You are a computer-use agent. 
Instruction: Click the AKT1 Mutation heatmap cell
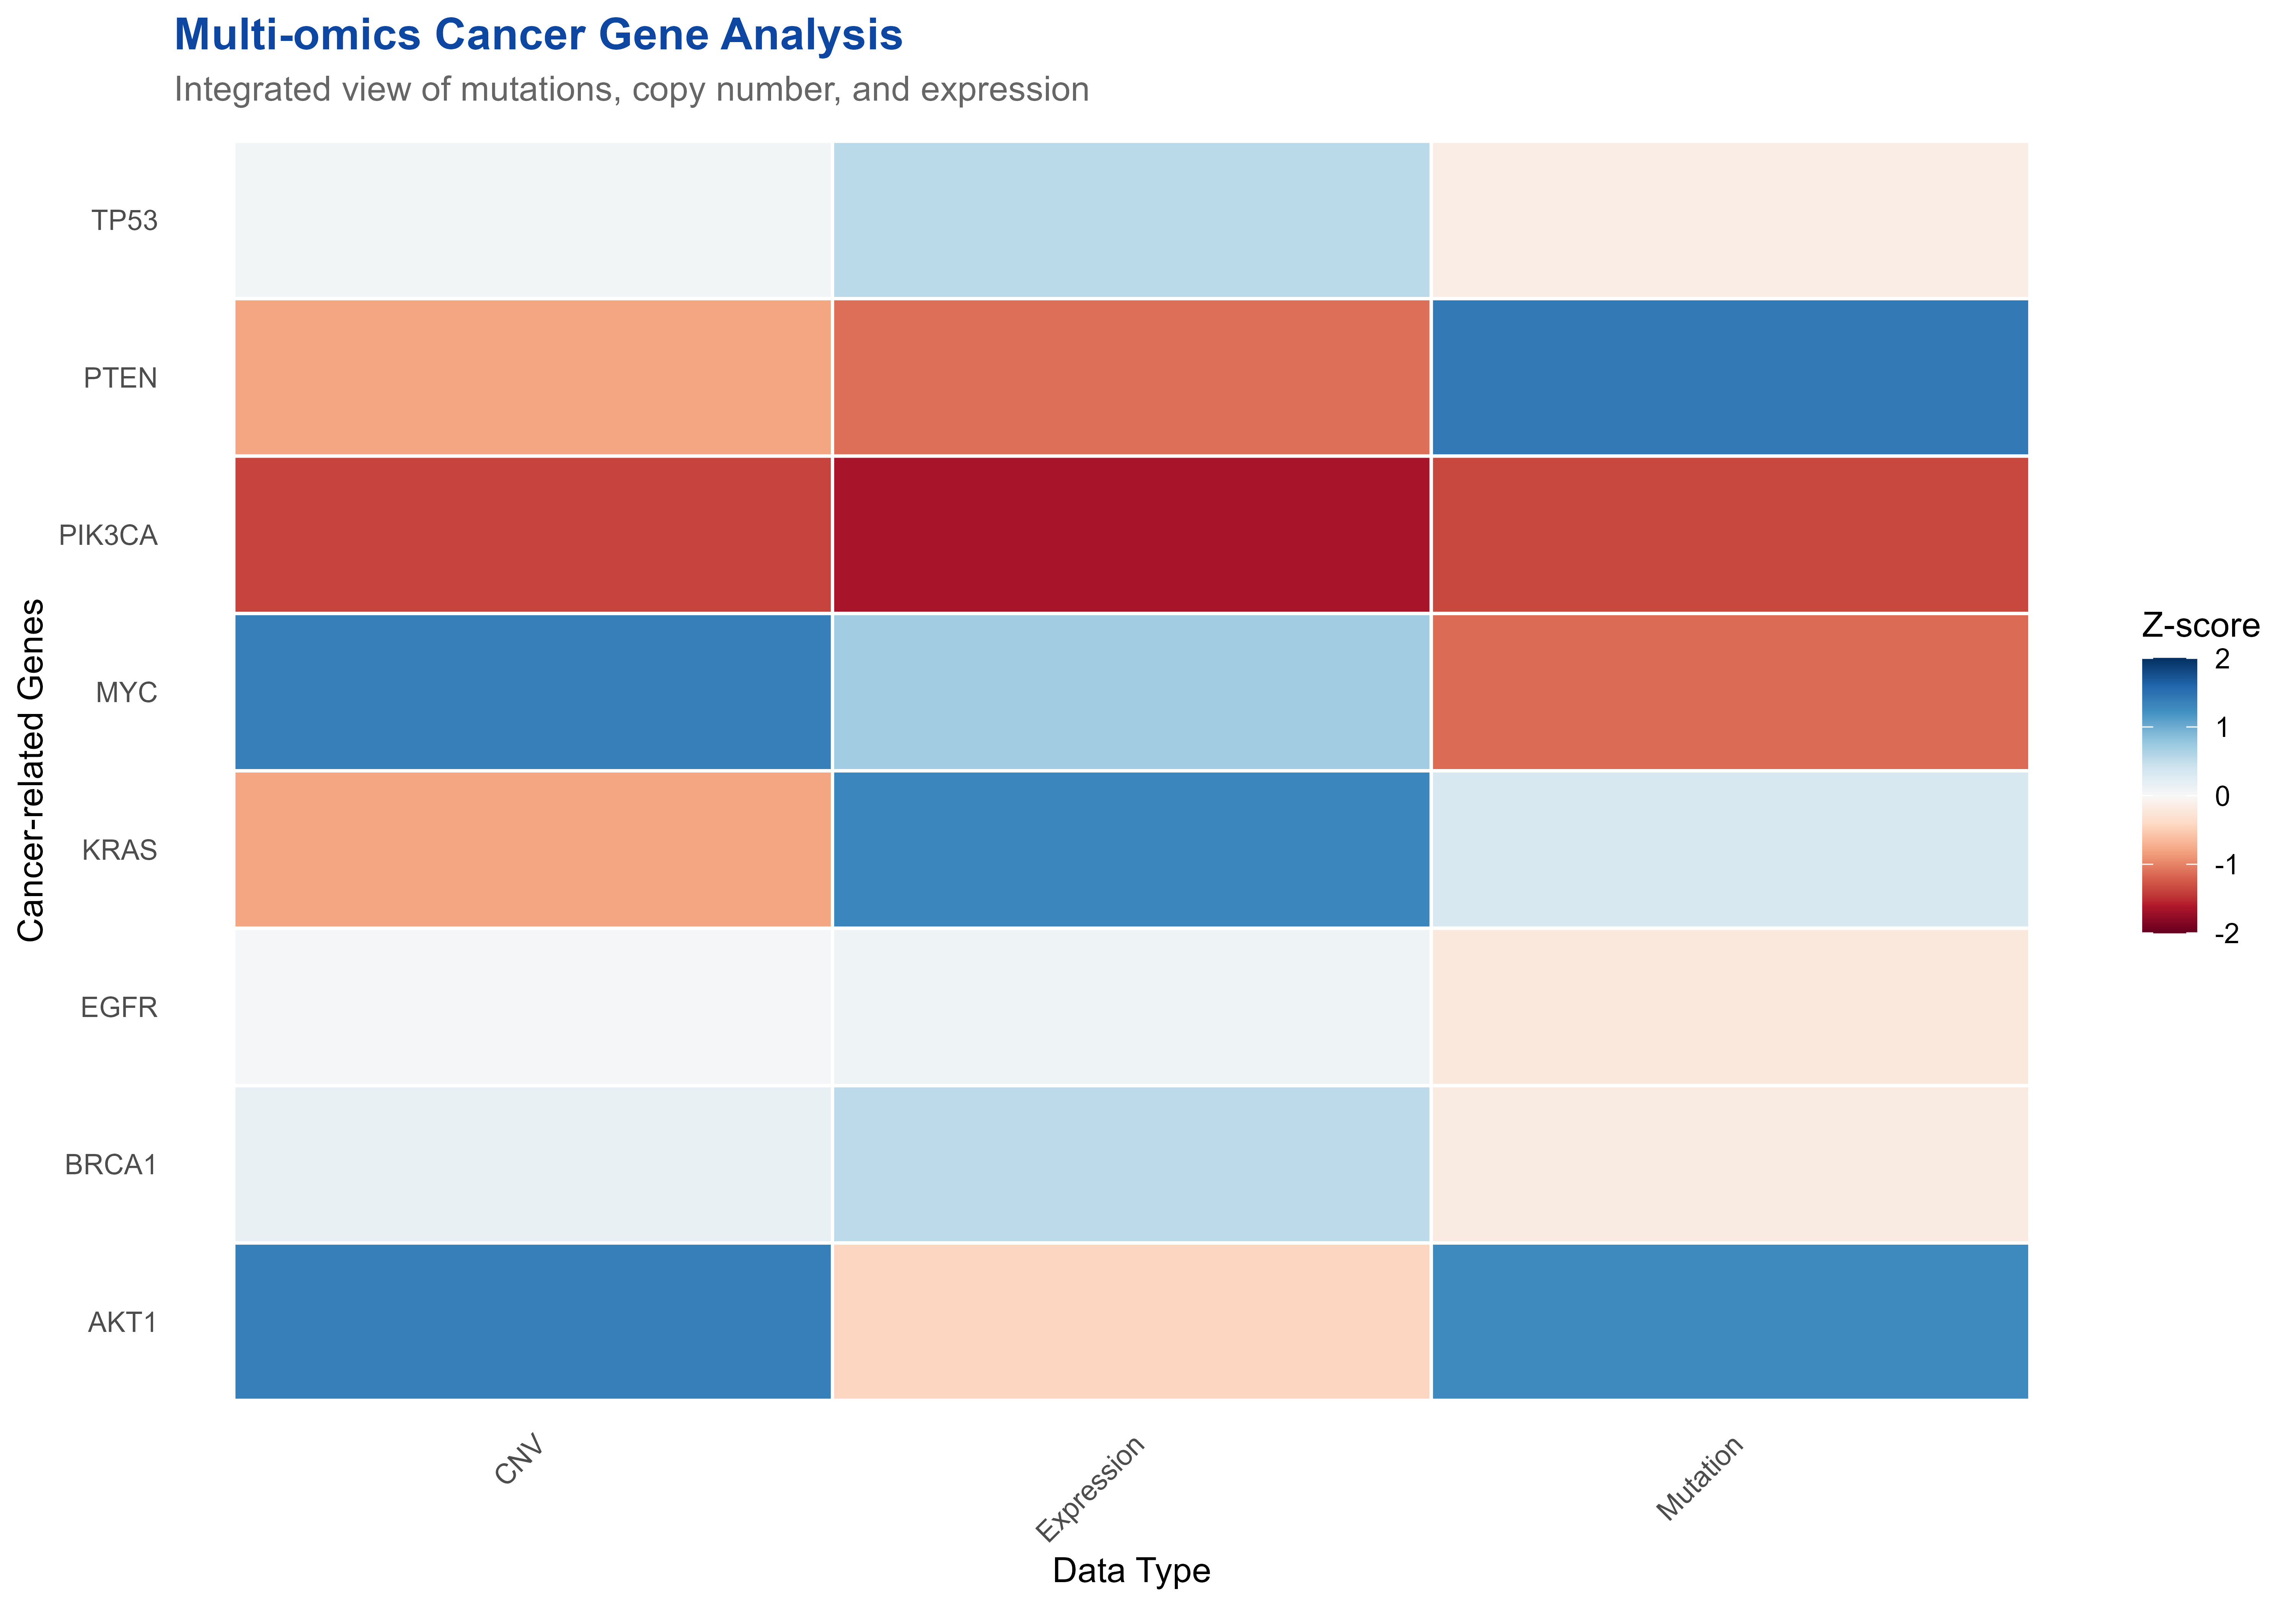pos(1729,1321)
